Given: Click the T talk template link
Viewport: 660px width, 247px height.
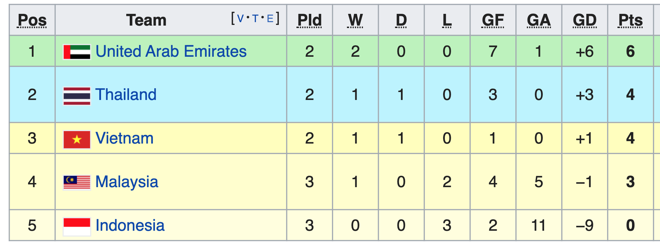Looking at the screenshot, I should tap(255, 18).
